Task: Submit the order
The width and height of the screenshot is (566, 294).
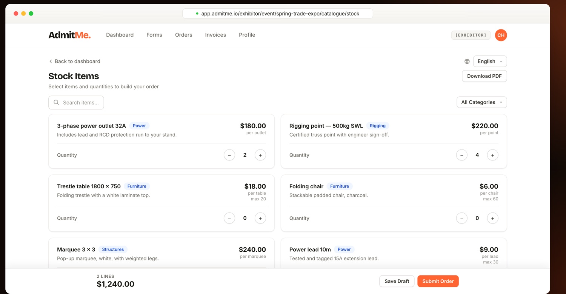Action: click(x=438, y=281)
